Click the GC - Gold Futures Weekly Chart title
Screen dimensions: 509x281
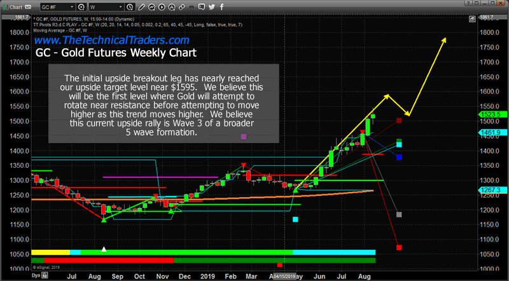pyautogui.click(x=116, y=53)
